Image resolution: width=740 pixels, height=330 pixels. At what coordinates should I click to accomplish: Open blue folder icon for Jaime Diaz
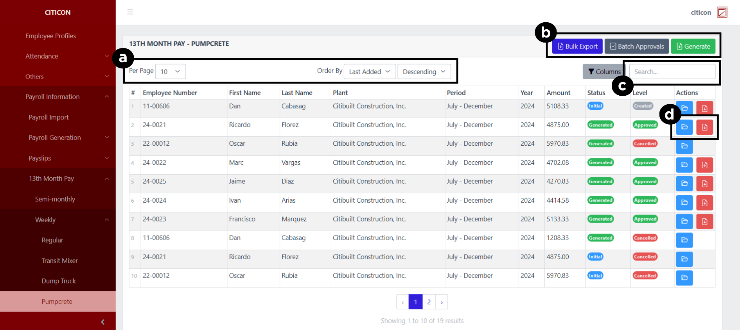pyautogui.click(x=684, y=184)
